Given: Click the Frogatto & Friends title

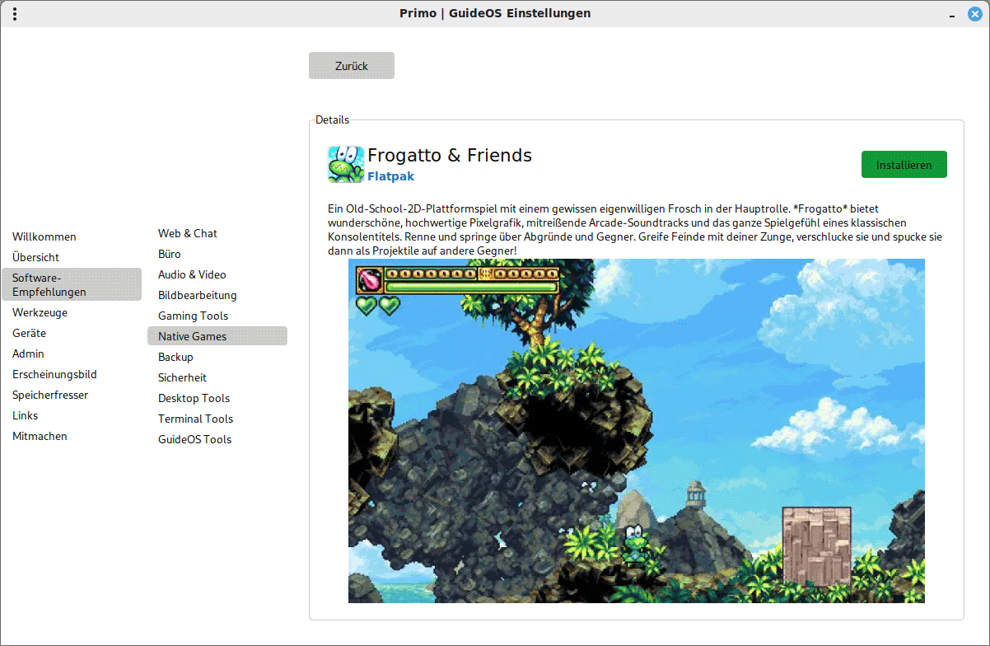Looking at the screenshot, I should point(450,155).
